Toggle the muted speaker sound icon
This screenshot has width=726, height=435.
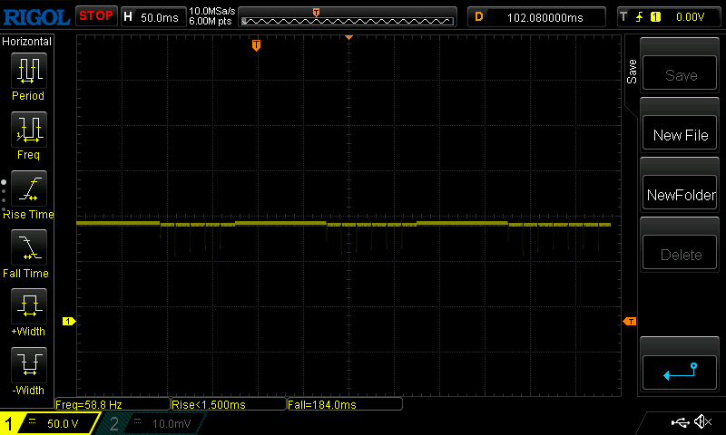702,421
